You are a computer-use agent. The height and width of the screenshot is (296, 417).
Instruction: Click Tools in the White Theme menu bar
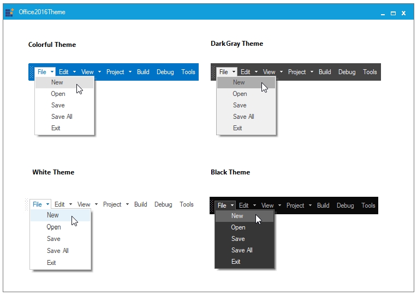tap(187, 204)
